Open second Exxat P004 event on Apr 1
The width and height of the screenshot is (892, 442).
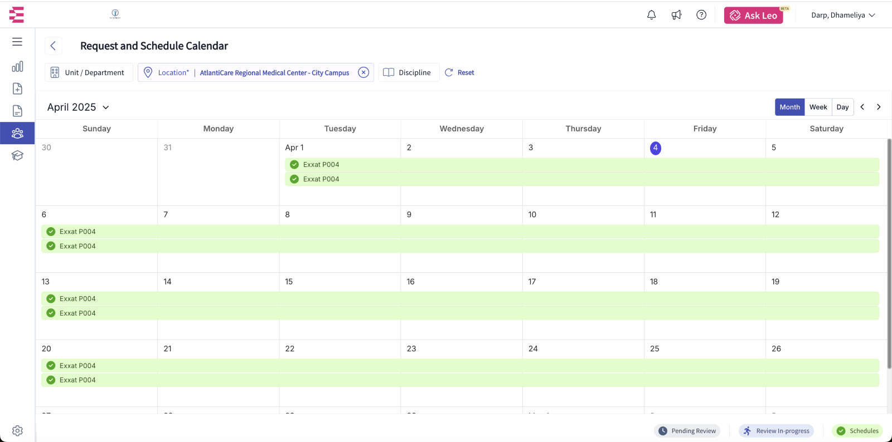582,179
